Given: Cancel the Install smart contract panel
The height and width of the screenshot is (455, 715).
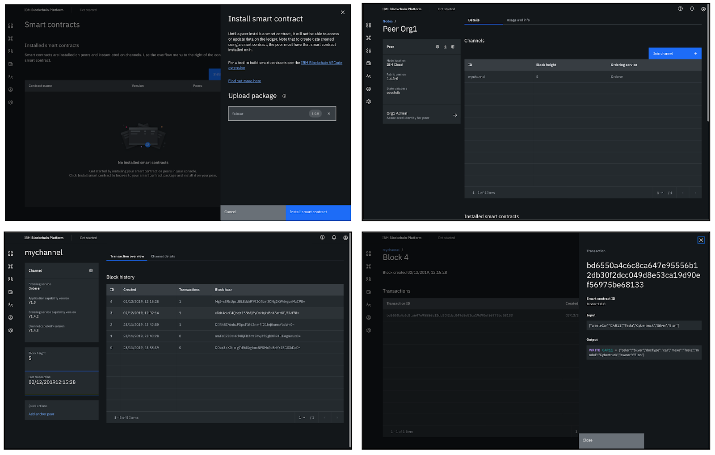Looking at the screenshot, I should tap(253, 212).
